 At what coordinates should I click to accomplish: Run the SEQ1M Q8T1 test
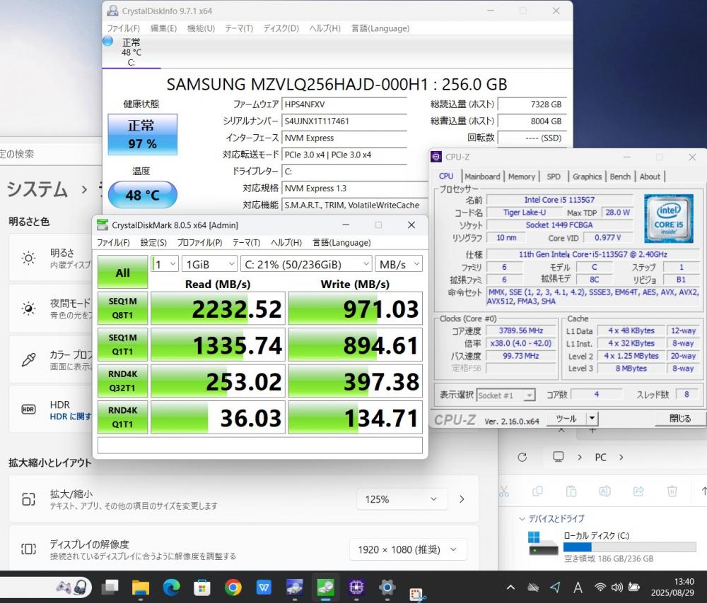(x=122, y=309)
